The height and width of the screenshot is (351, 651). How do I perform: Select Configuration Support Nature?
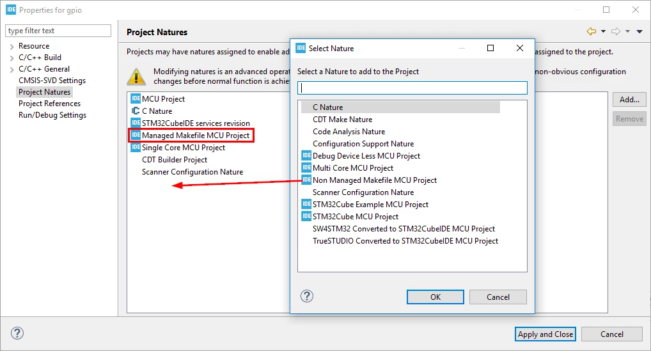(363, 144)
